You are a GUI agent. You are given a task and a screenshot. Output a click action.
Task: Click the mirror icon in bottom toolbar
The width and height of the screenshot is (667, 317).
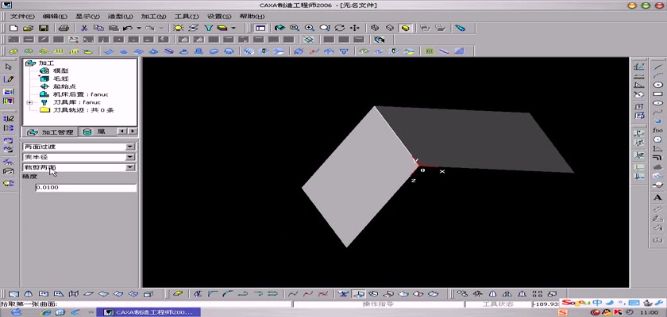pos(507,294)
